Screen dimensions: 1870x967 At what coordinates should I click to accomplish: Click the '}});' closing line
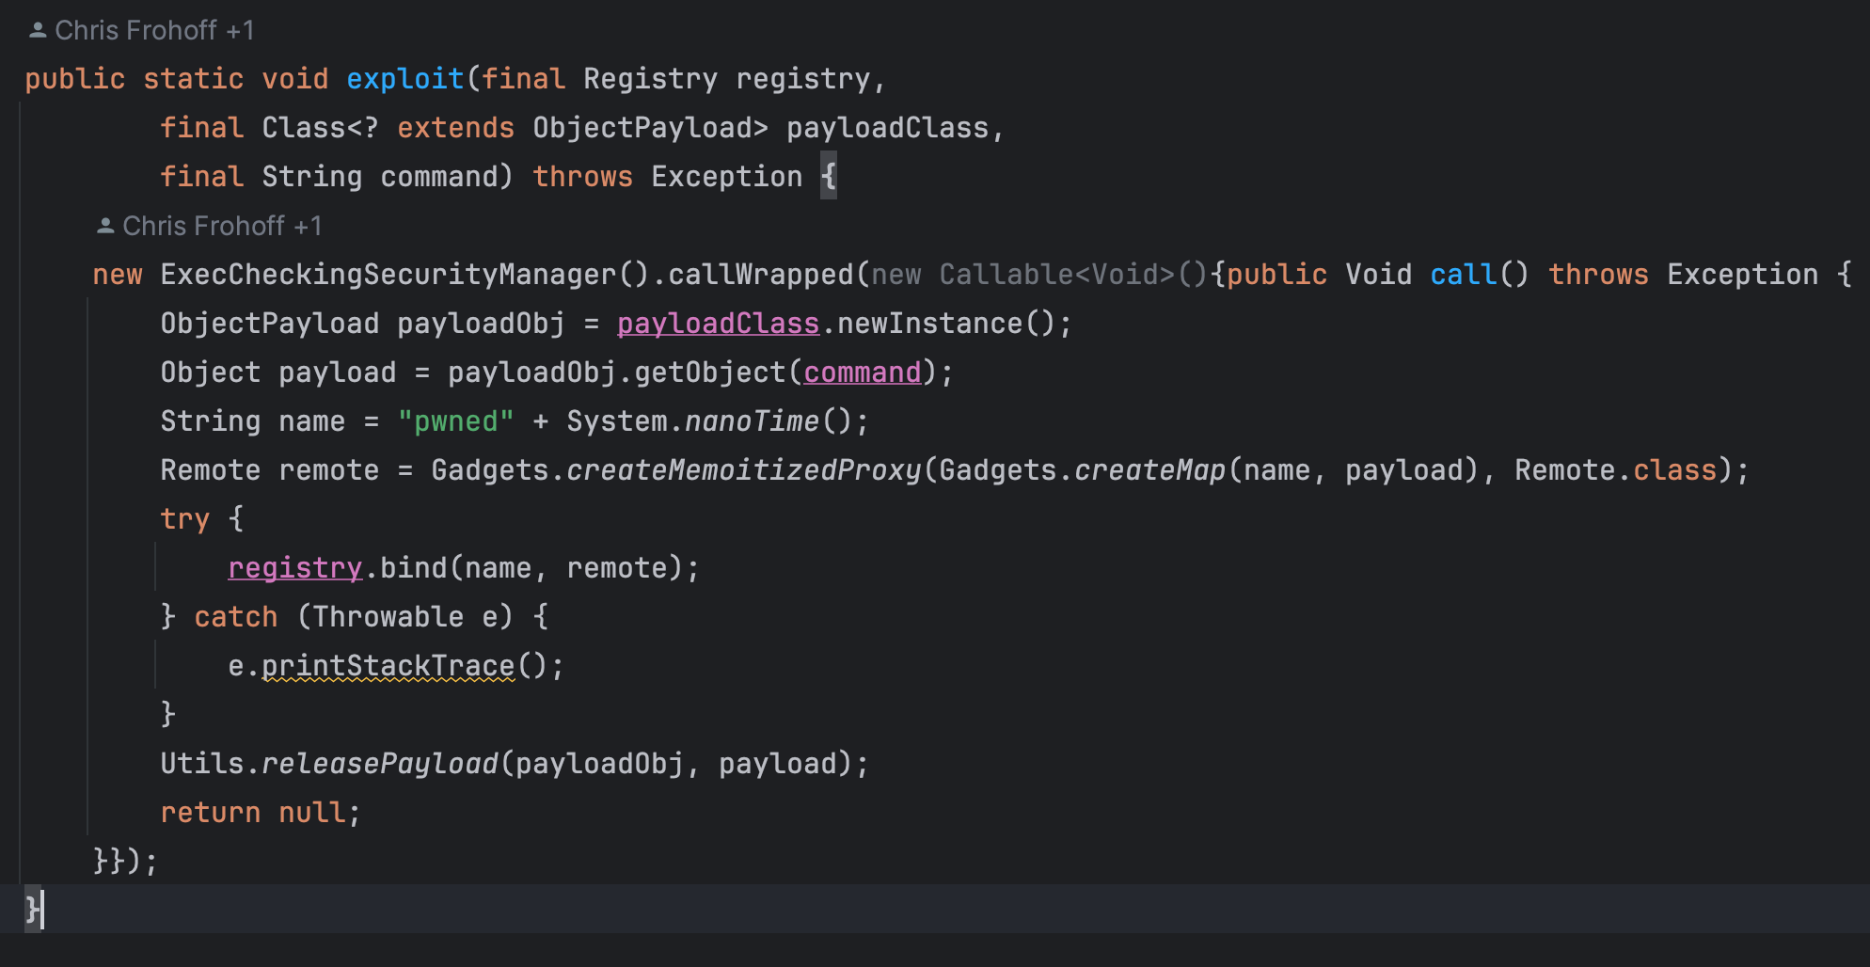(x=126, y=862)
